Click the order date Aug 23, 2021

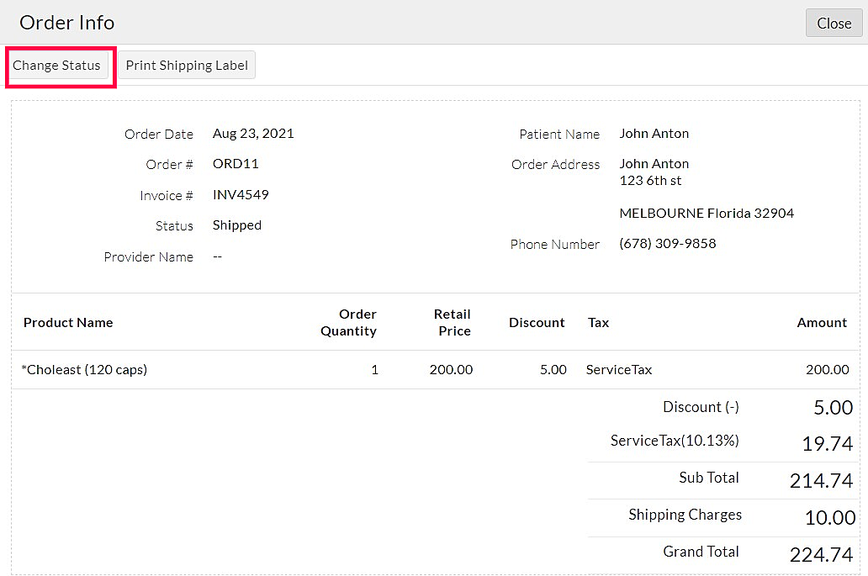coord(253,134)
